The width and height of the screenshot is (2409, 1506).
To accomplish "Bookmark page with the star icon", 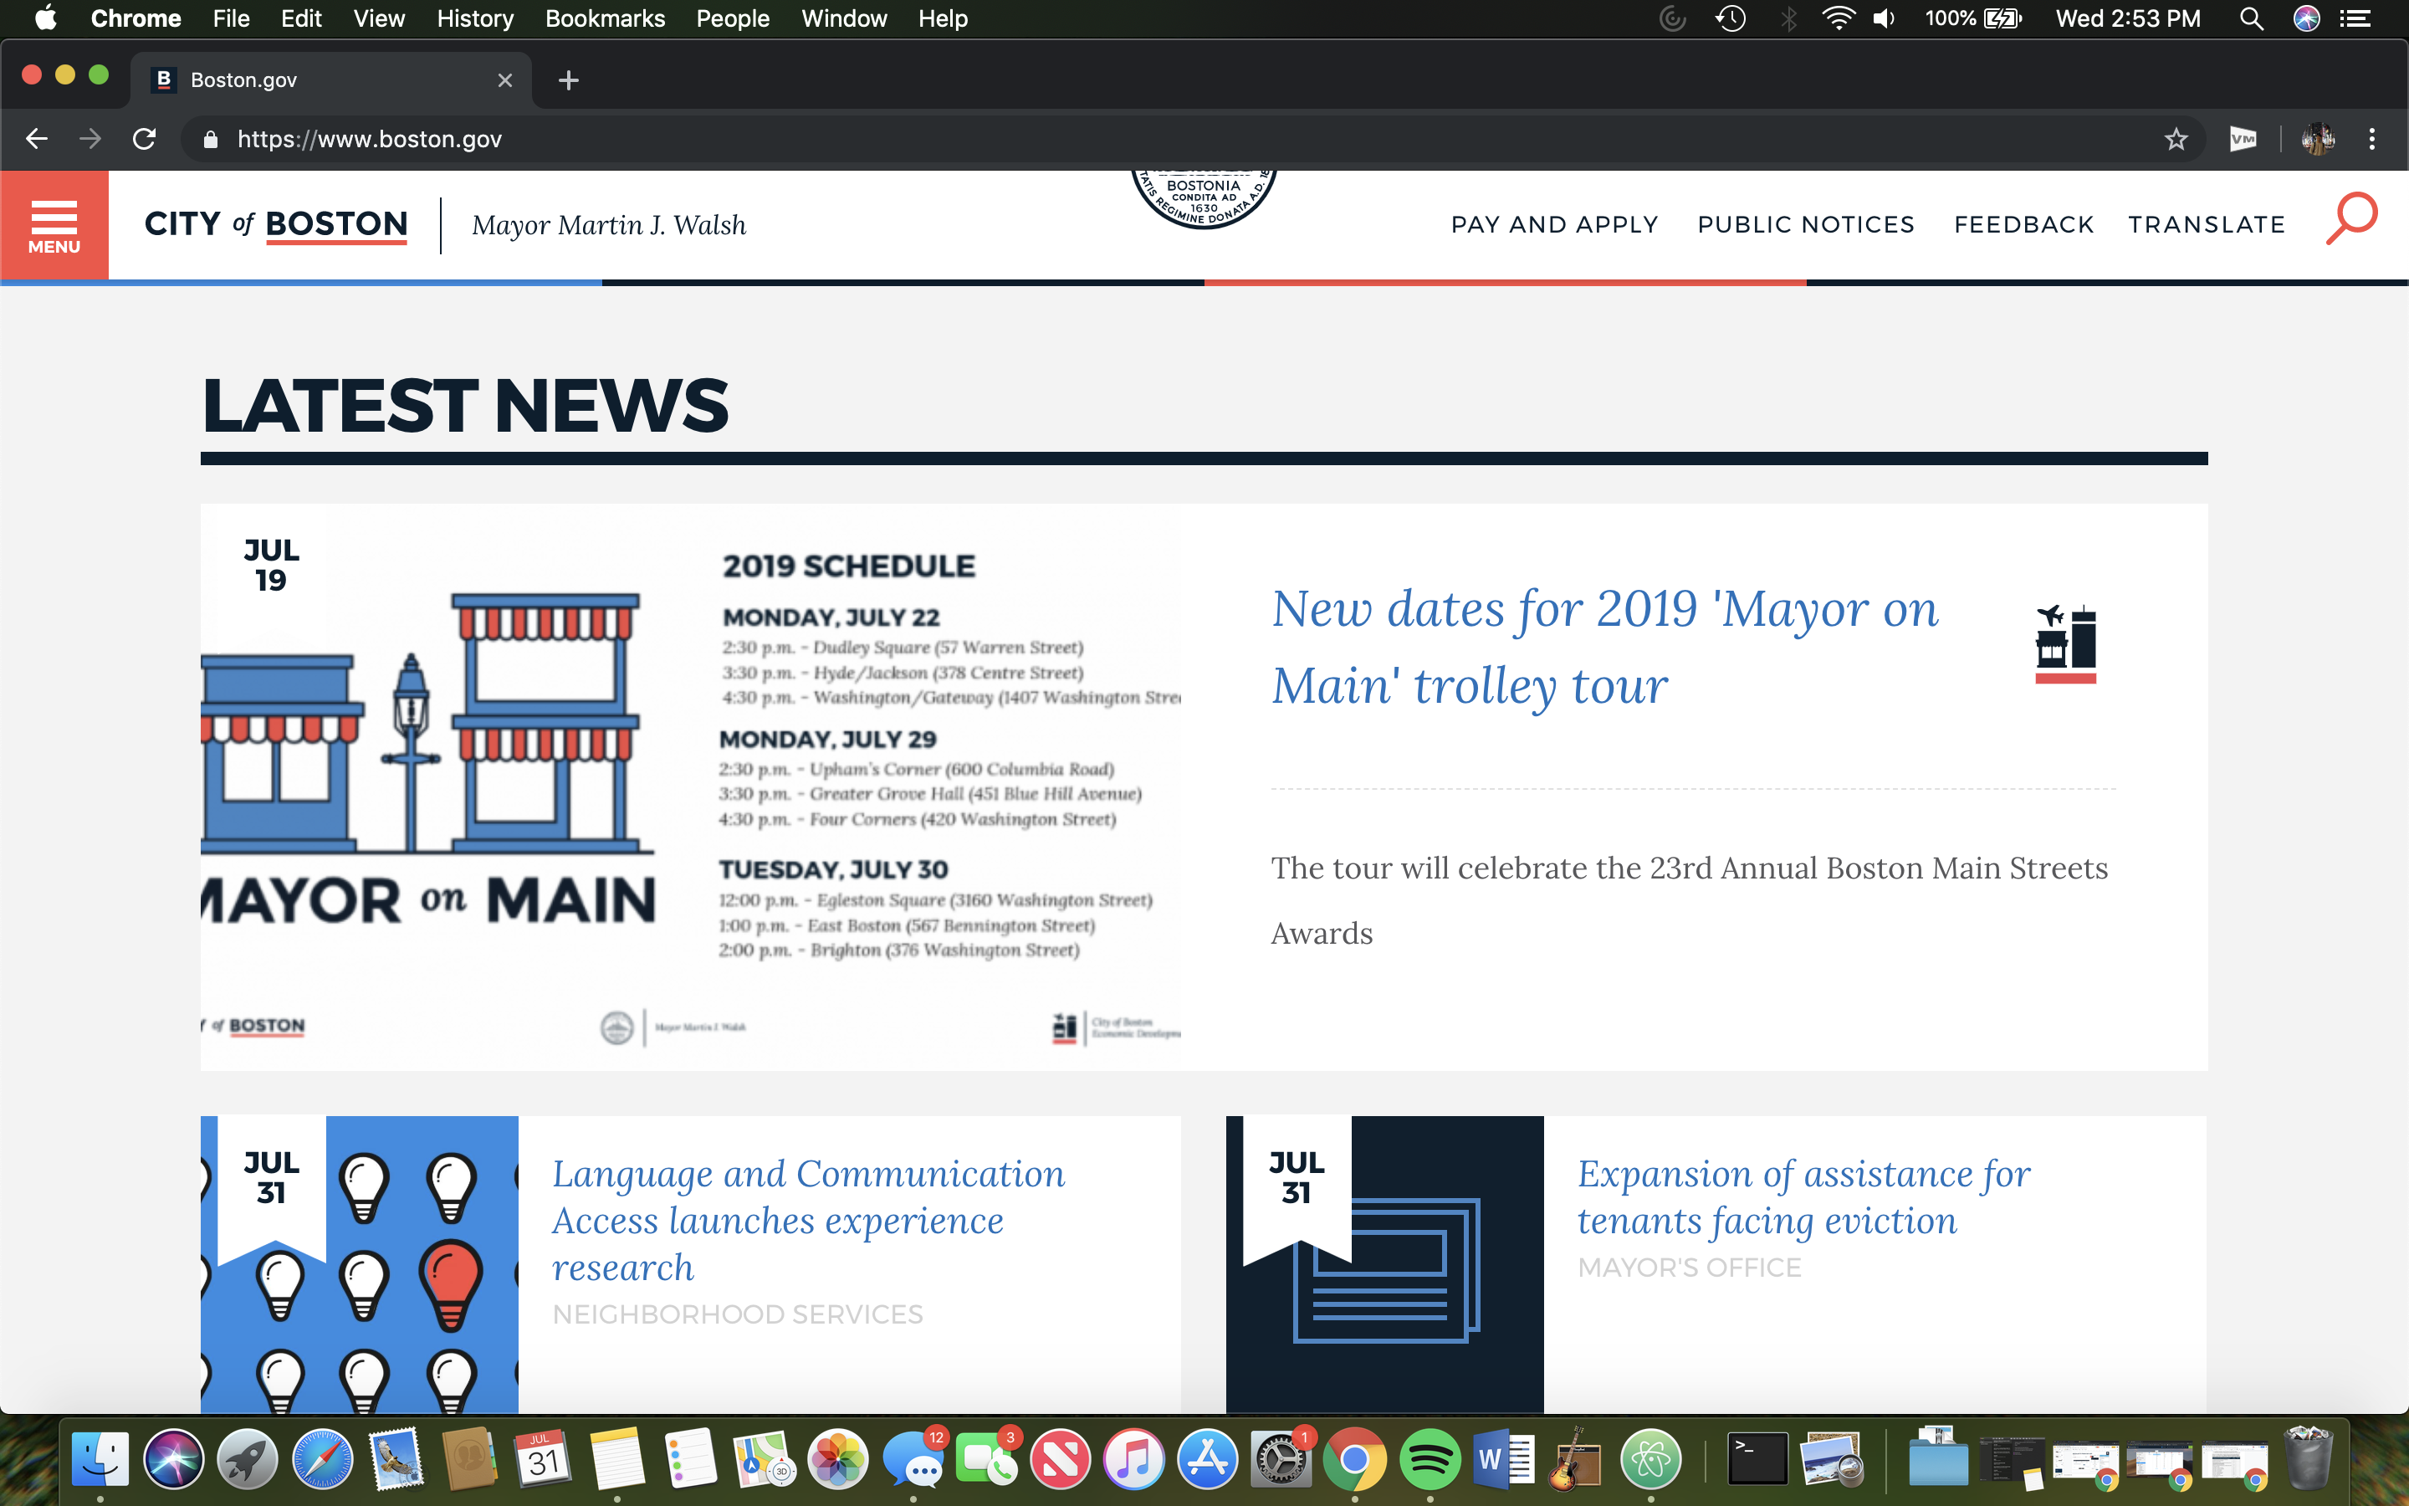I will click(x=2176, y=140).
